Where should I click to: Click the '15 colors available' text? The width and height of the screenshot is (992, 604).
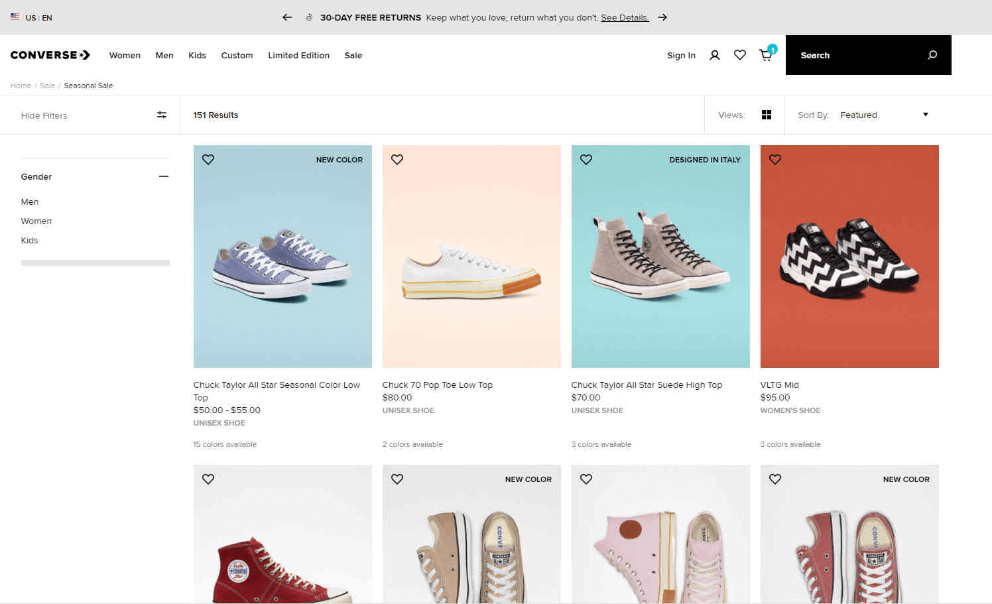(x=225, y=444)
